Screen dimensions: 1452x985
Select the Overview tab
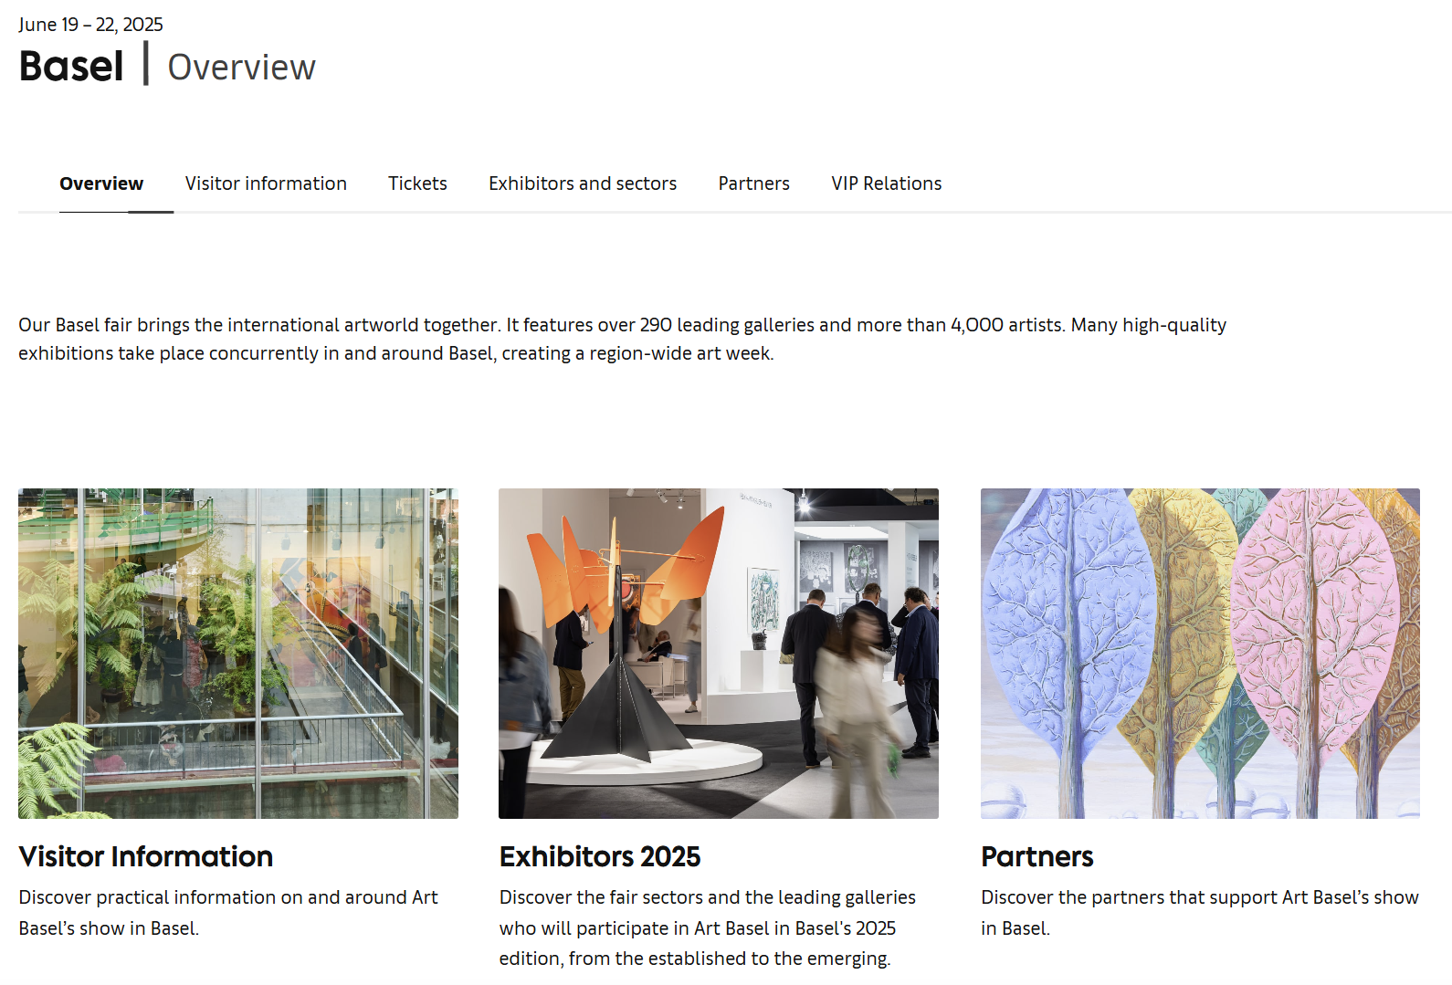[x=101, y=183]
